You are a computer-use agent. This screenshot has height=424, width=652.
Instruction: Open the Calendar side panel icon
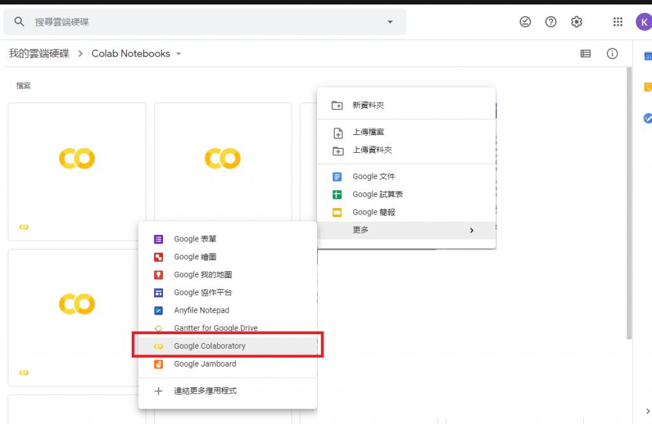point(648,56)
